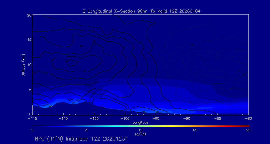This screenshot has width=270, height=144.
Task: Click the -95 longitude tick label
Action: pyautogui.click(x=156, y=119)
